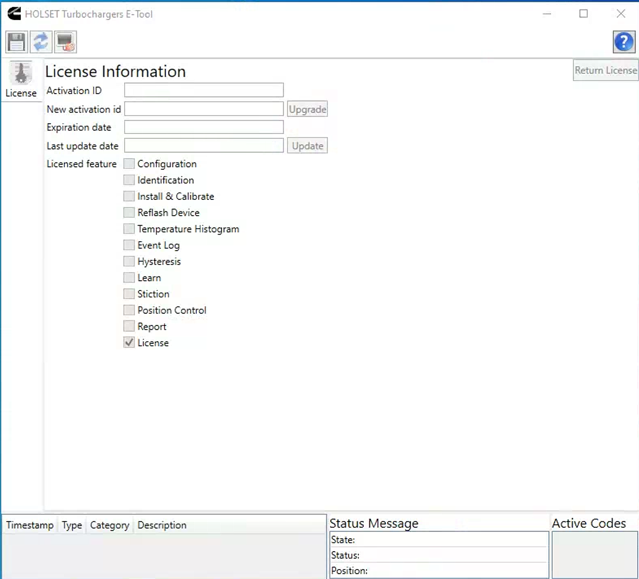Click the Update button

coord(308,145)
